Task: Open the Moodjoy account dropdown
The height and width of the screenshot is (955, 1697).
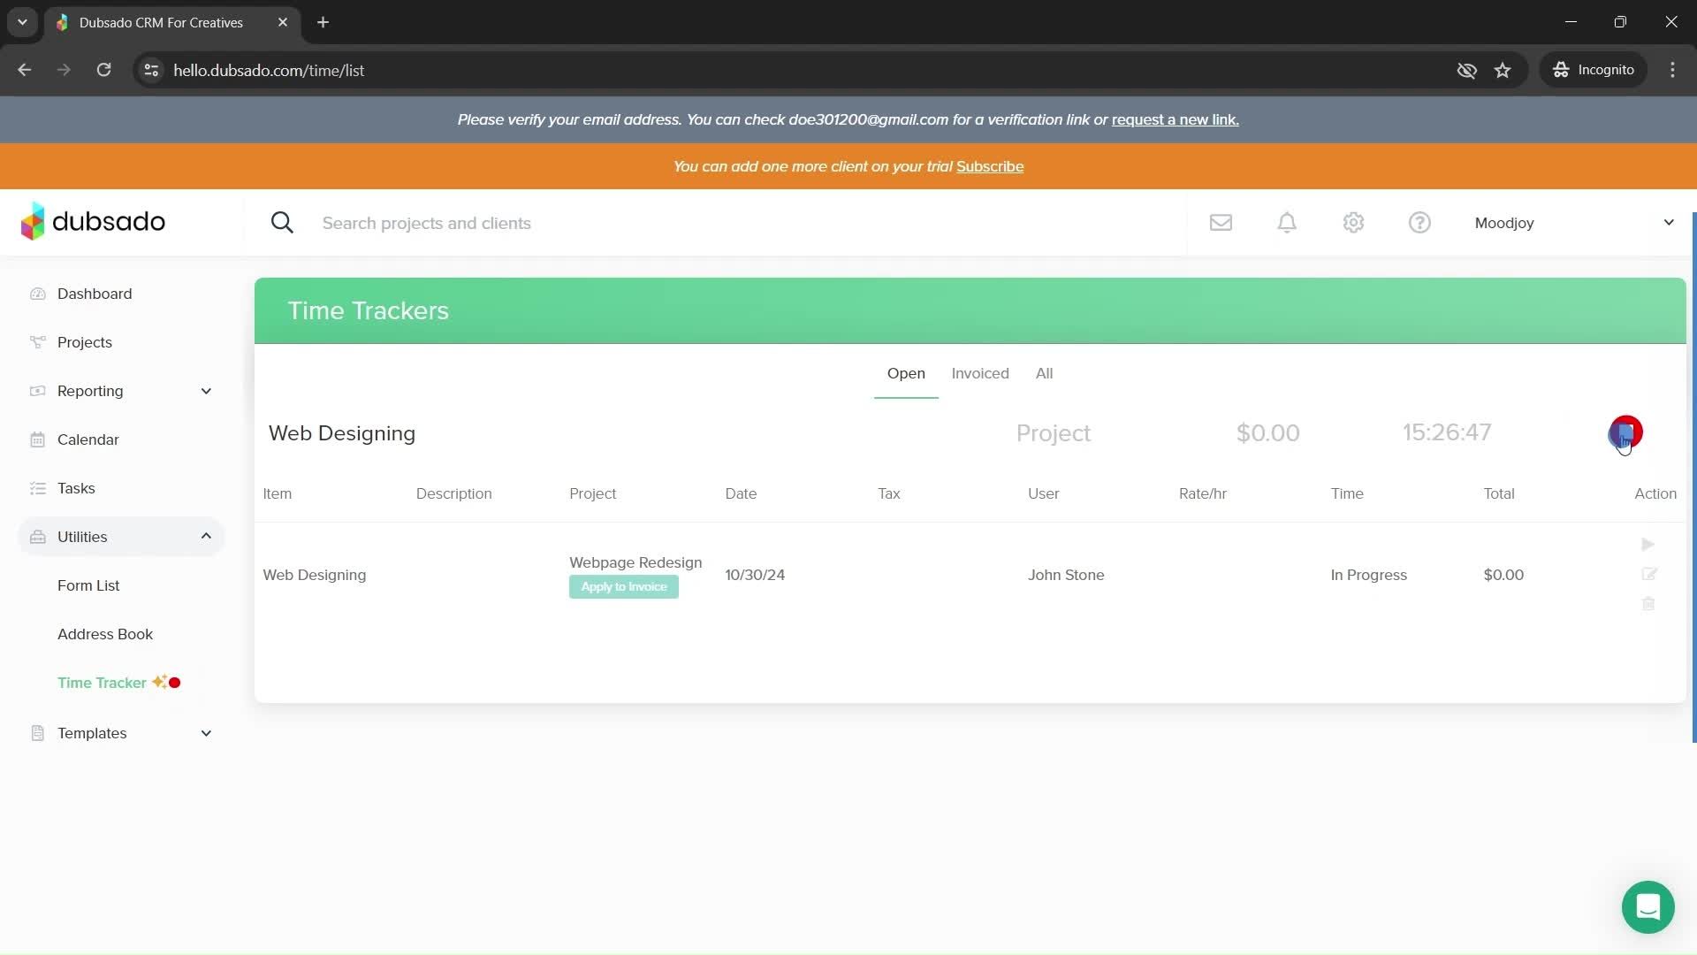Action: pyautogui.click(x=1575, y=223)
